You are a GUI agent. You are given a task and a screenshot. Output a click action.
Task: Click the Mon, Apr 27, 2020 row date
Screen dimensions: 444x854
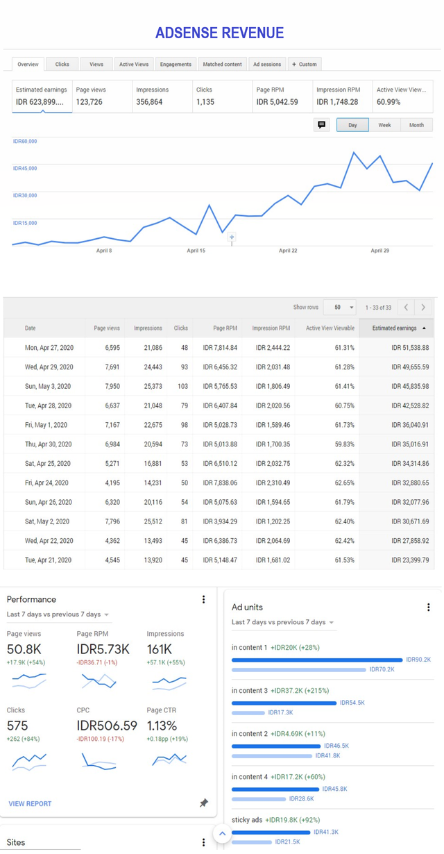[49, 348]
